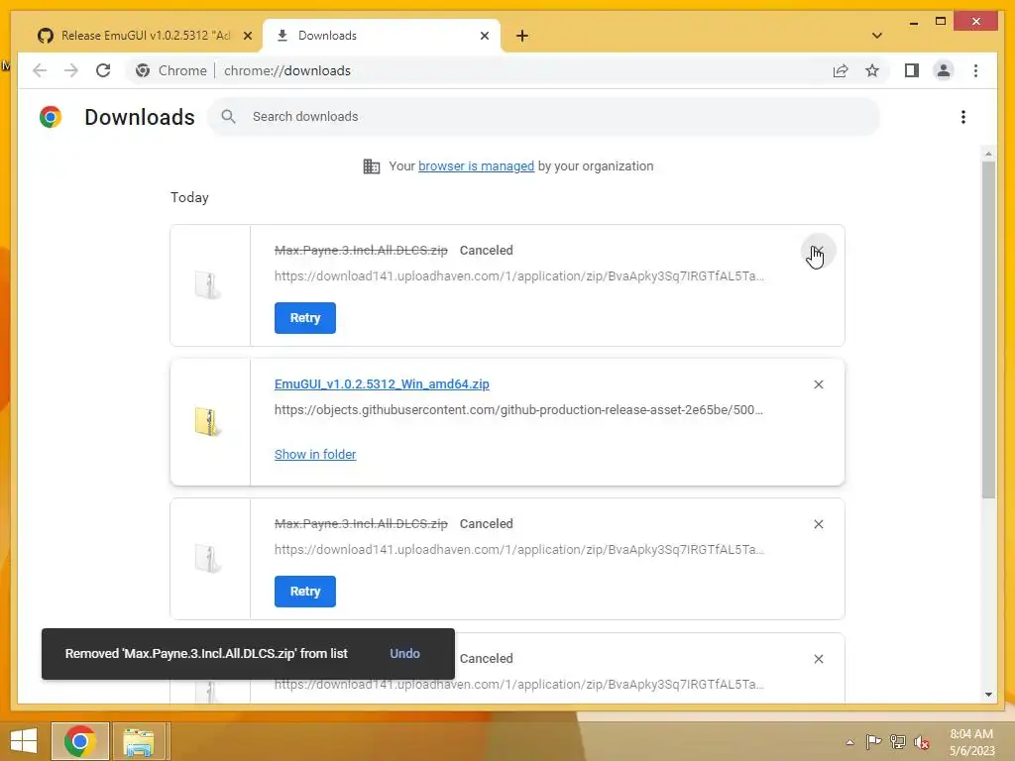Go back with the browser back arrow

click(40, 70)
